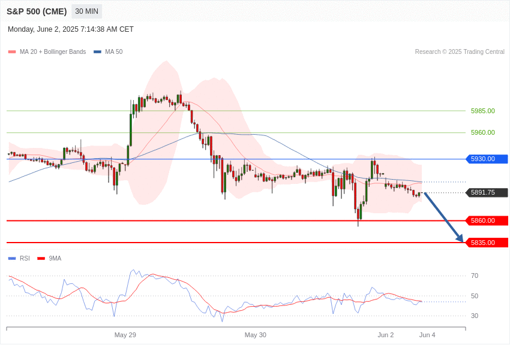Click the Jun 2 date axis label
This screenshot has width=510, height=345.
click(x=386, y=335)
